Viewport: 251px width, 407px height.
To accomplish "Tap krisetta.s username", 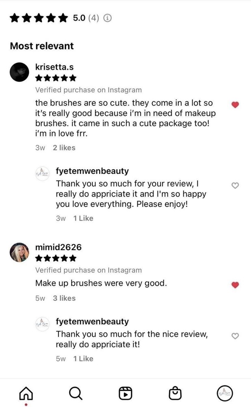I will (54, 67).
